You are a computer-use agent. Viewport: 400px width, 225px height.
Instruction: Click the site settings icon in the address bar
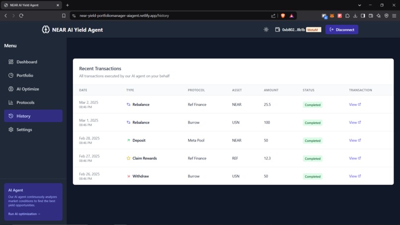tap(74, 15)
